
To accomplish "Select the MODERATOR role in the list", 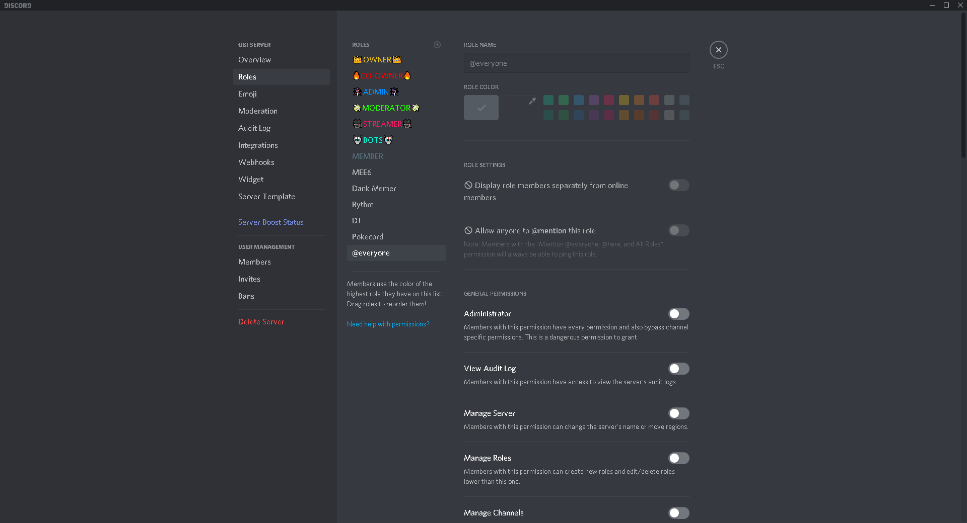I will [386, 108].
